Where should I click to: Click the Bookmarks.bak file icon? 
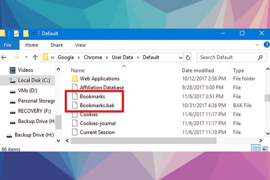tap(75, 105)
